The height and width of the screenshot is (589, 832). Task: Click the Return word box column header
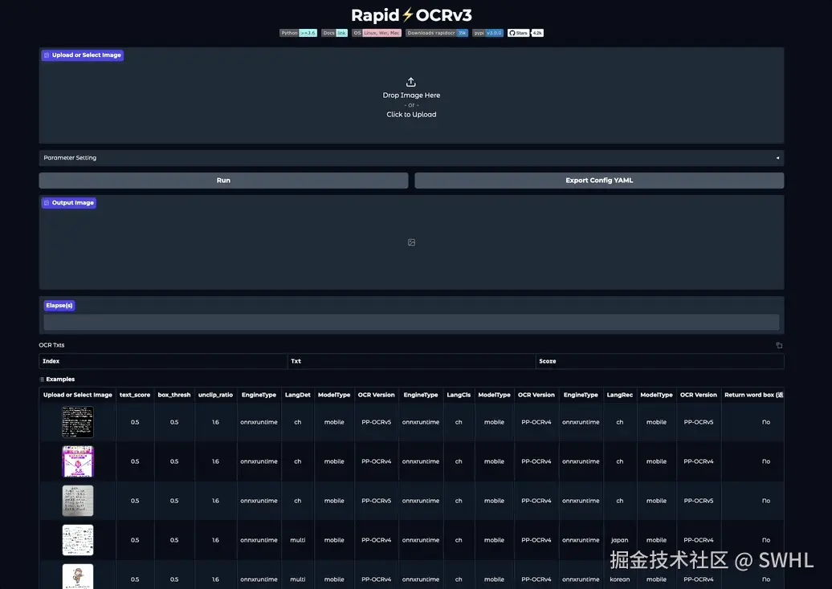point(753,395)
